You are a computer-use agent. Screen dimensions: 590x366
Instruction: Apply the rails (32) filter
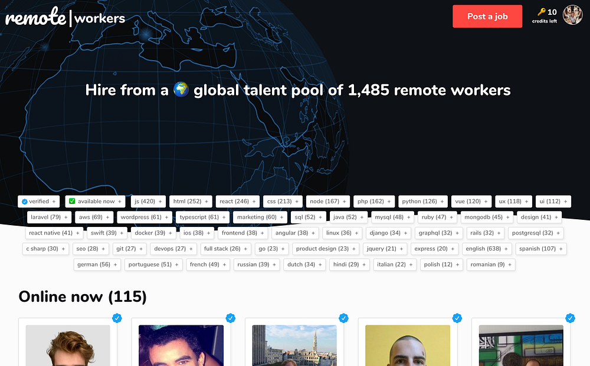pyautogui.click(x=486, y=233)
